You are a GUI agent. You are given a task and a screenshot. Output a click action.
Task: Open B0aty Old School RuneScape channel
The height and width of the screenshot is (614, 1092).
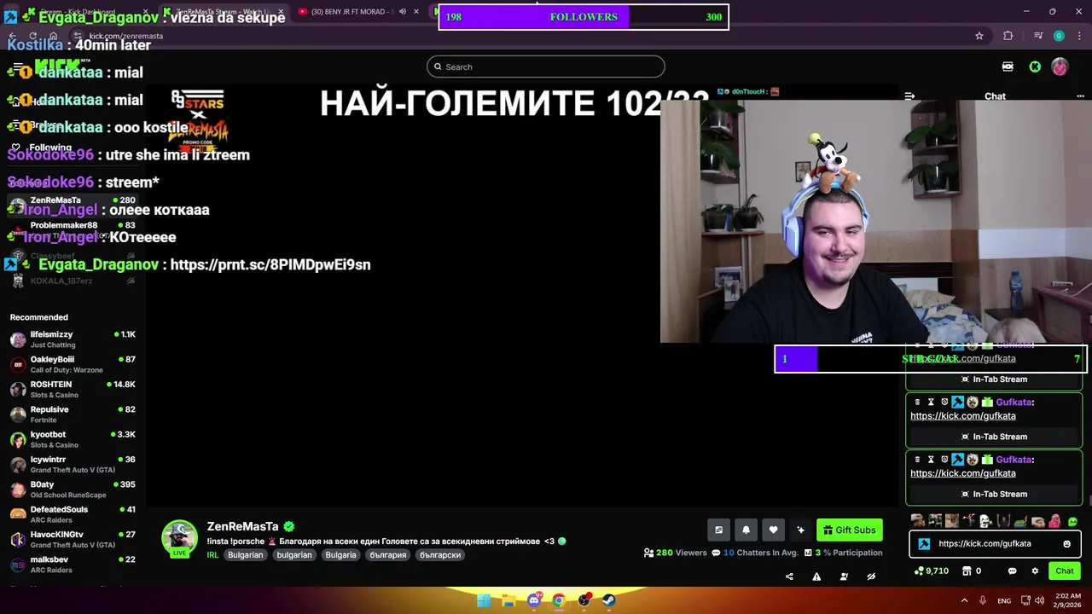73,489
